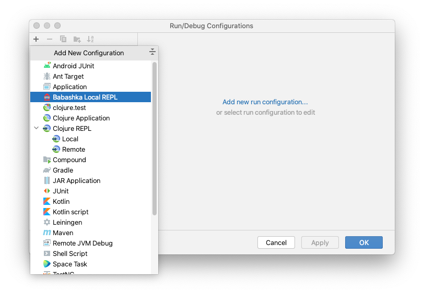Click the Clojure REPL icon
Viewport: 424px width, 293px height.
(47, 129)
